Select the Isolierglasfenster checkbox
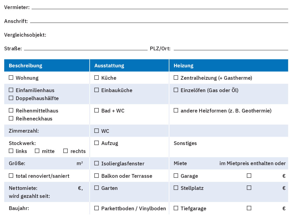The image size is (290, 218). coord(96,163)
